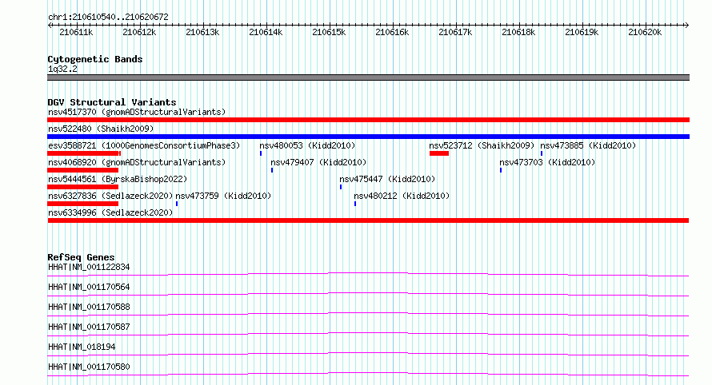Click the 210612k ruler position
Screen dimensions: 712x385
tap(139, 32)
